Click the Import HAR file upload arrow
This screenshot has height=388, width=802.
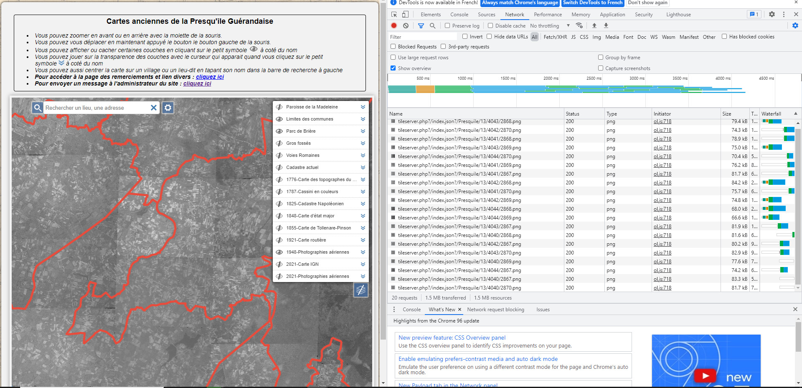[594, 25]
